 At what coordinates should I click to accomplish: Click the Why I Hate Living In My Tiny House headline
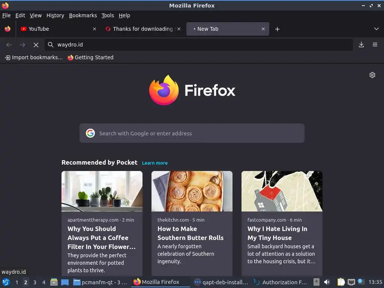pyautogui.click(x=277, y=233)
